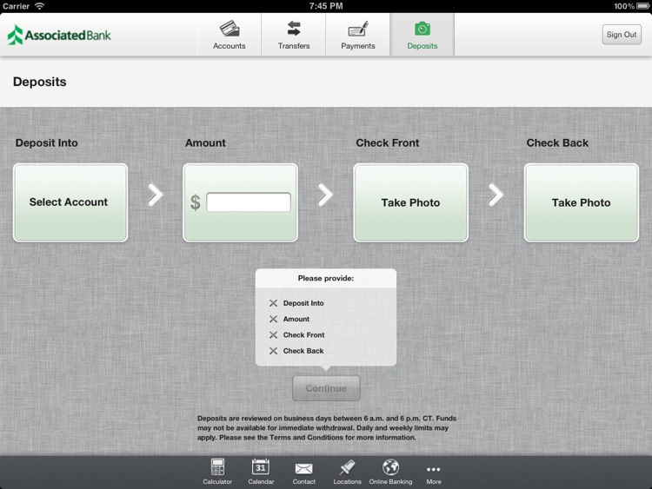The image size is (652, 489).
Task: Click the 7:45 PM clock
Action: click(x=326, y=6)
